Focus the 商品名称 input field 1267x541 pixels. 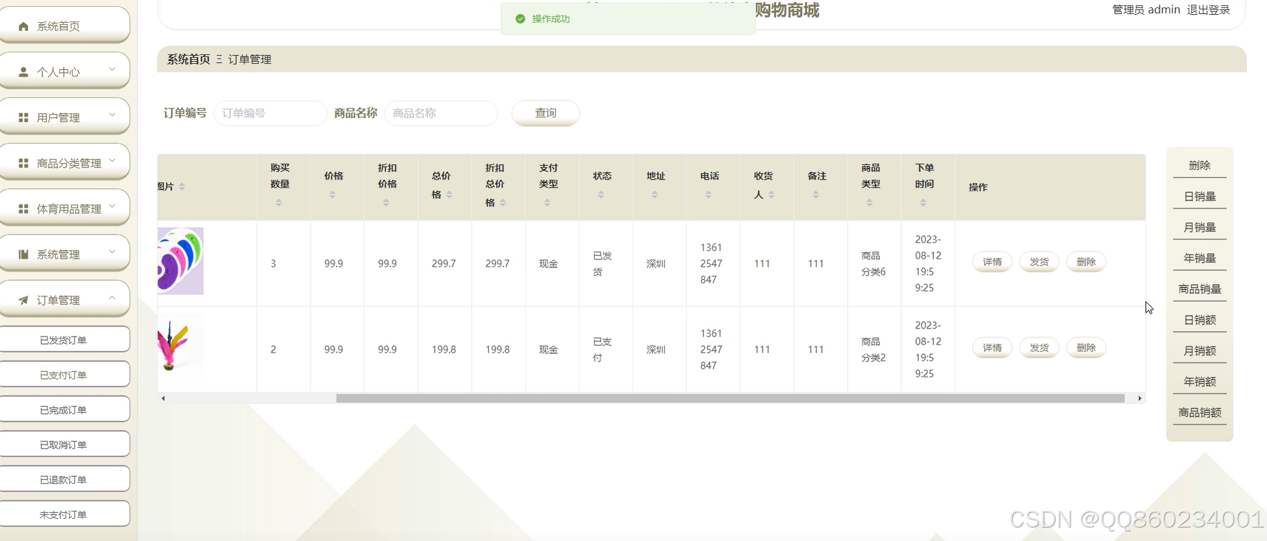pyautogui.click(x=441, y=113)
